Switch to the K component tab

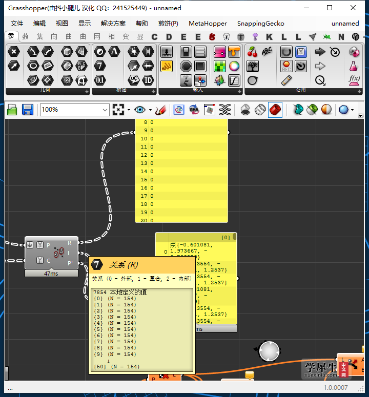270,37
